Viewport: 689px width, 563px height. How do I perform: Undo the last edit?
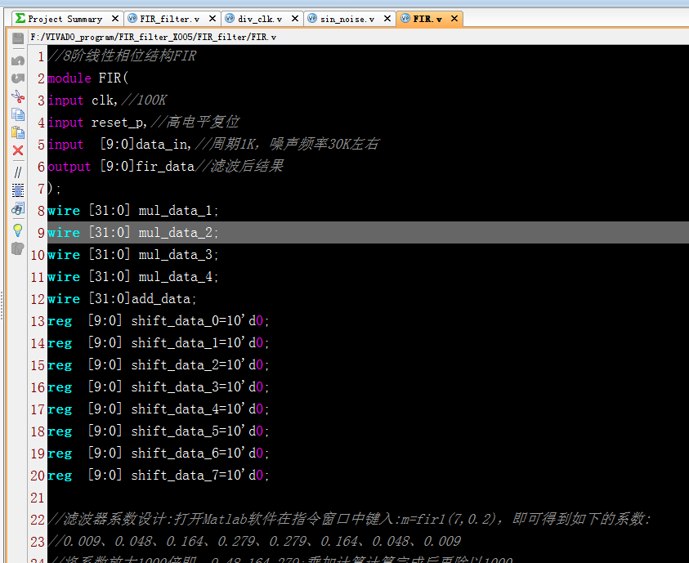pyautogui.click(x=17, y=58)
